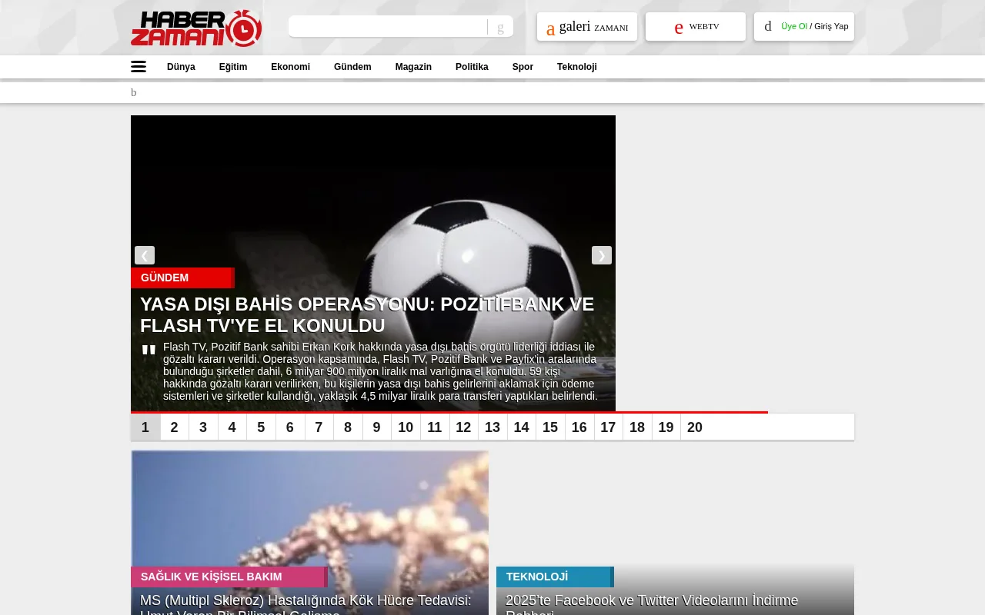Open the yasa dışı bahis operasyonu headline

tap(367, 314)
